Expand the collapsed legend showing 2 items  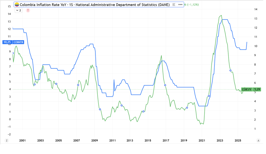(19, 10)
